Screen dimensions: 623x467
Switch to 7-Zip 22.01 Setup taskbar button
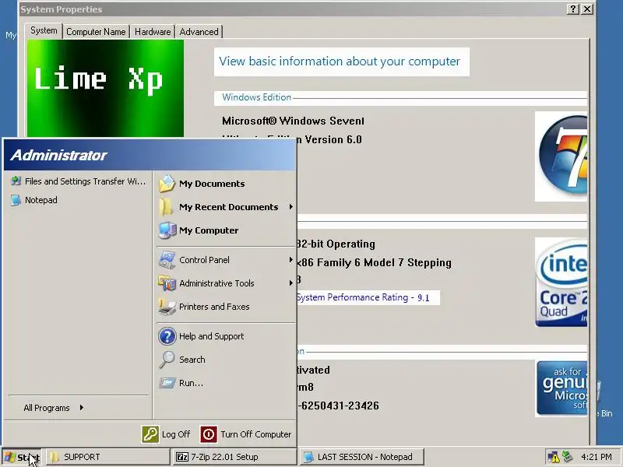234,457
